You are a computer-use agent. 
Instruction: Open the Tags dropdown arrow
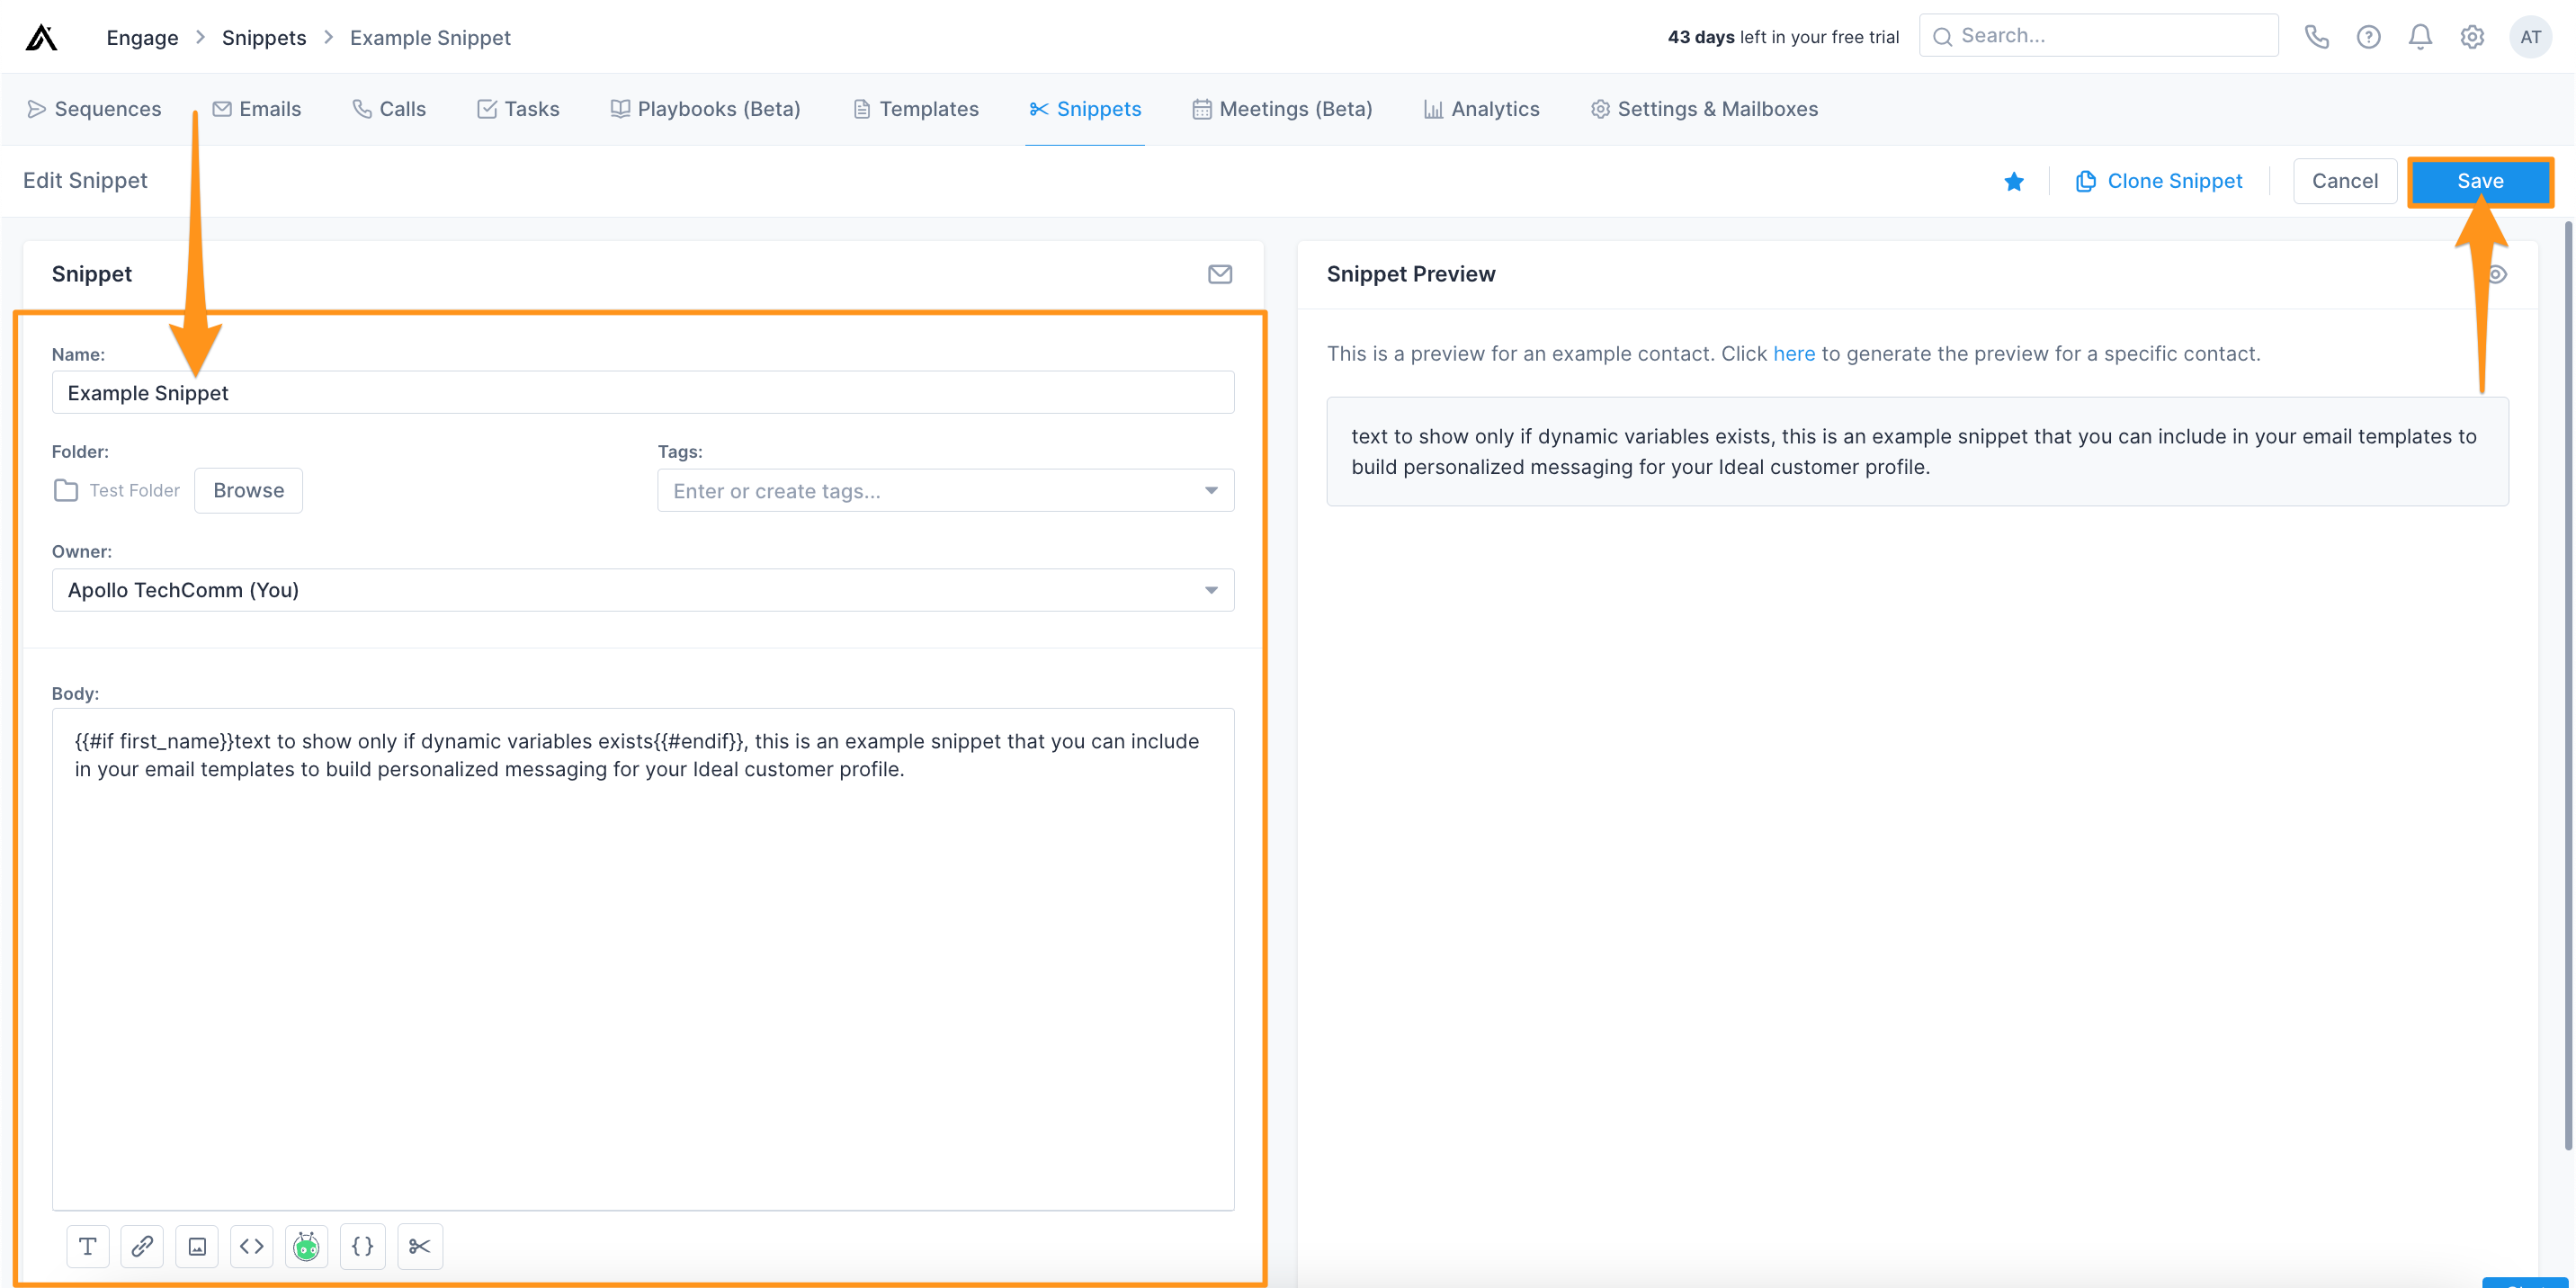click(1211, 490)
